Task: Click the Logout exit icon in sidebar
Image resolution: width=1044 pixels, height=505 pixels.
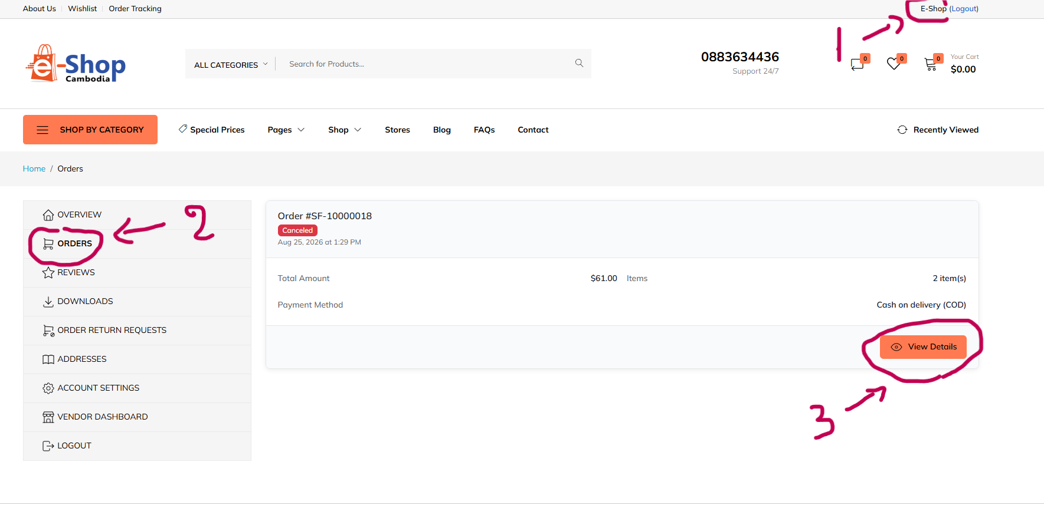Action: (48, 446)
